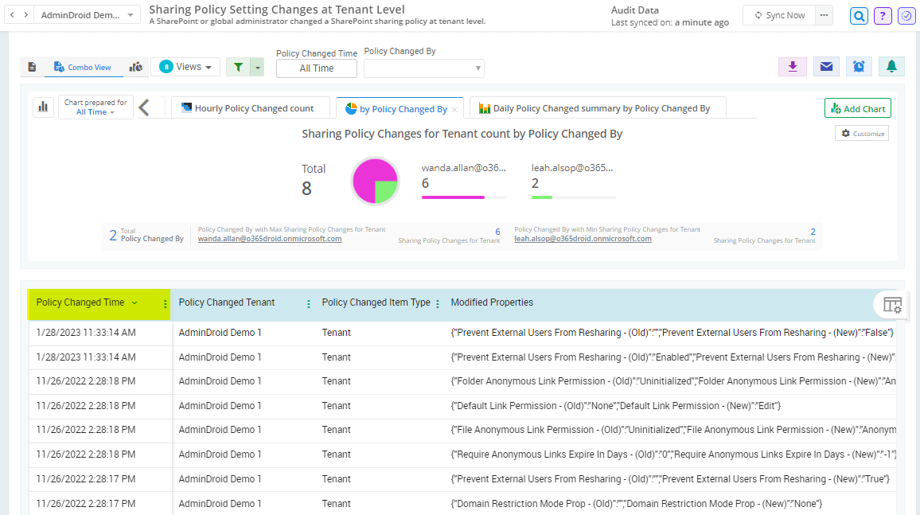Open the help question mark icon
The image size is (920, 515).
click(x=882, y=16)
